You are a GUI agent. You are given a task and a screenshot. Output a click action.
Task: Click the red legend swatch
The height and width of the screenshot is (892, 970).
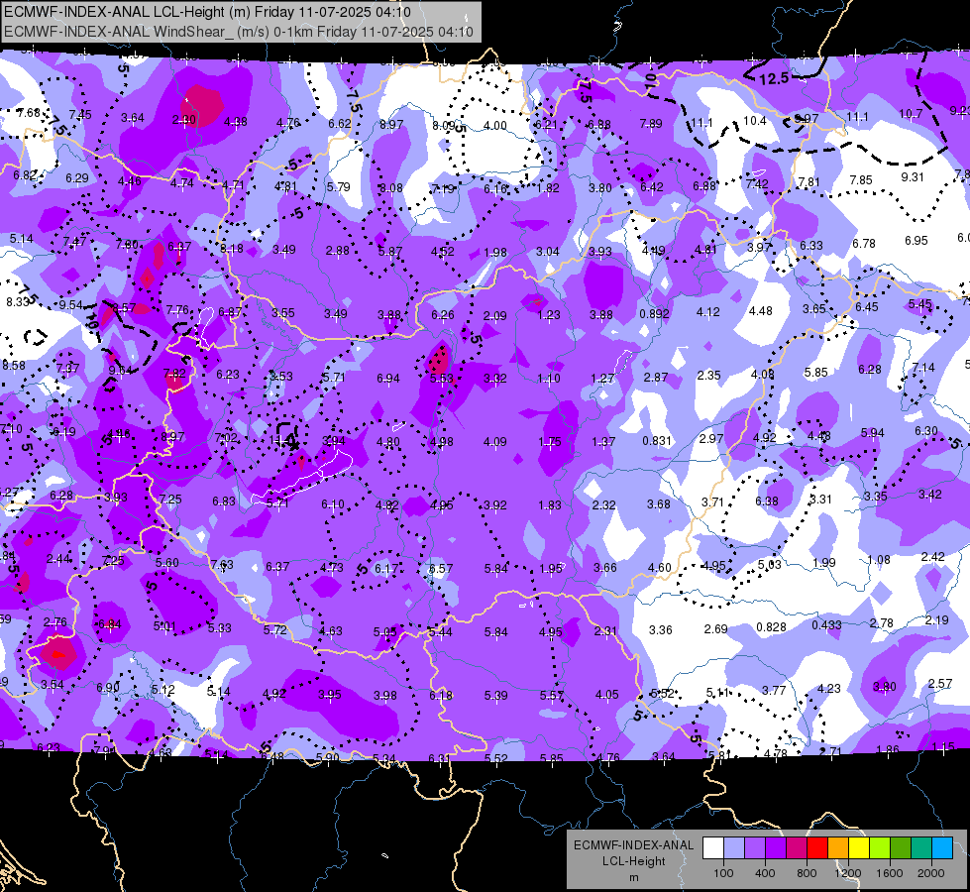817,848
